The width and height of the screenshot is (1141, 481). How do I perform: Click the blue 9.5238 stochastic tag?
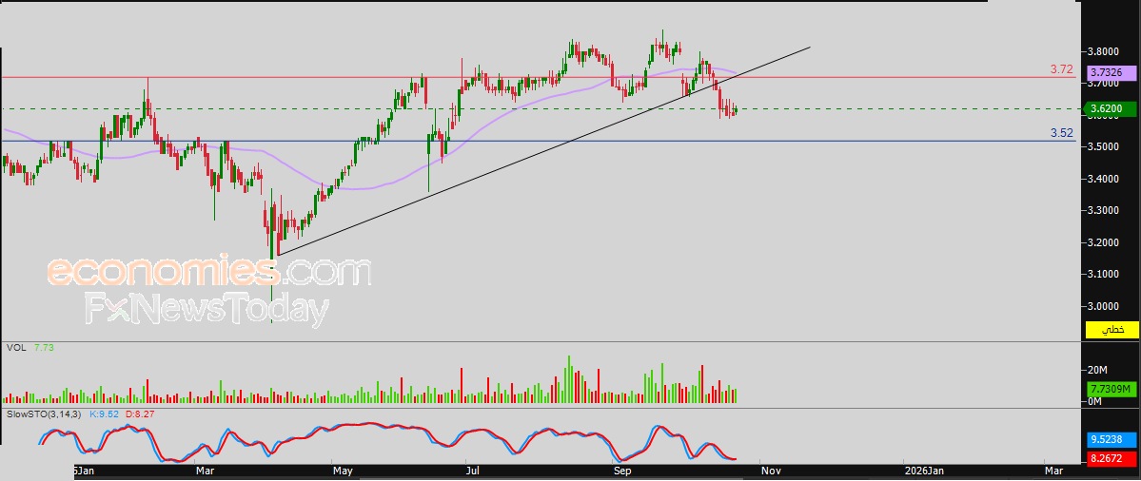(x=1111, y=440)
